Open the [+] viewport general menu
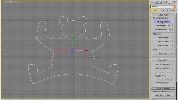This screenshot has height=100, width=178. point(3,2)
